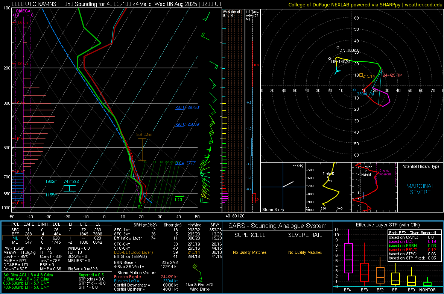The image size is (444, 294).
Task: Select the 'Eff Inflow Layer' row label
Action: pyautogui.click(x=128, y=238)
